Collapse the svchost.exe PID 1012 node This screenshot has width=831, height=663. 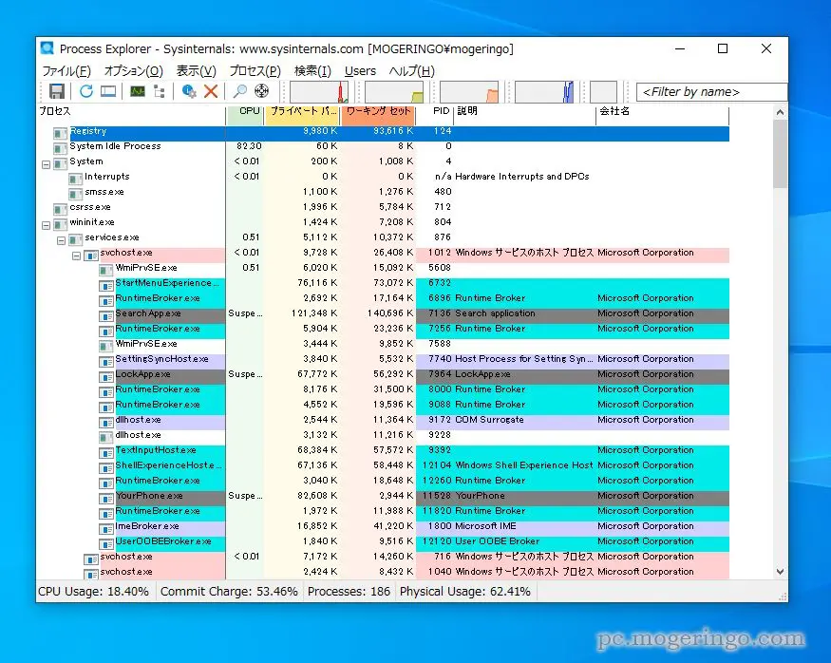[x=77, y=256]
